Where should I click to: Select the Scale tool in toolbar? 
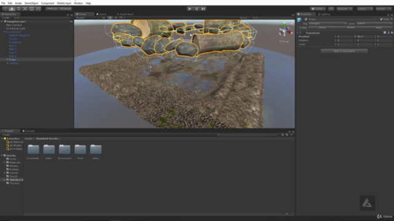click(25, 9)
